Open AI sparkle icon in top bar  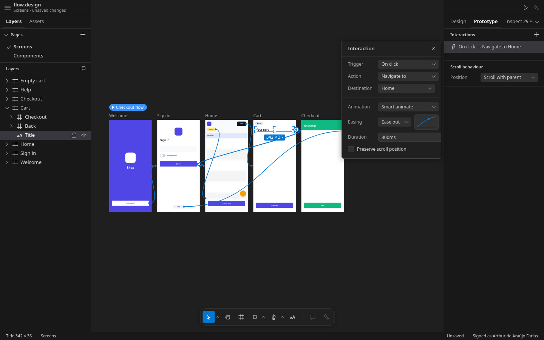click(x=536, y=8)
